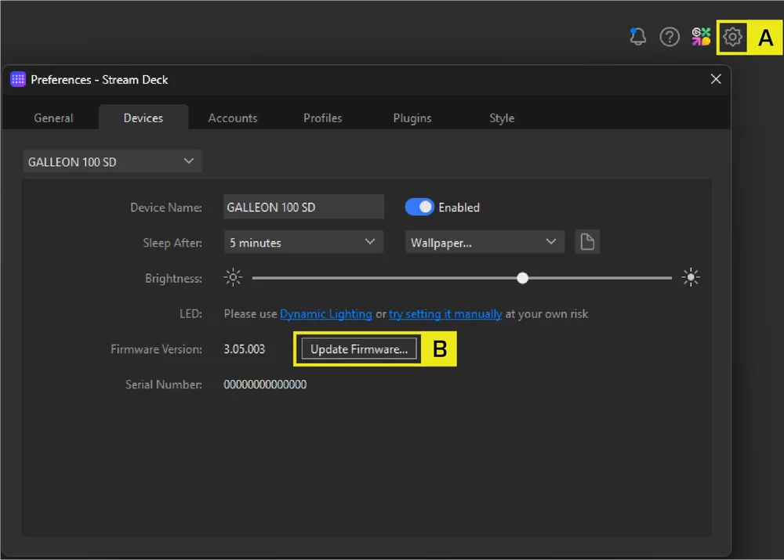Viewport: 784px width, 560px height.
Task: Click the Brightness slider handle
Action: pyautogui.click(x=523, y=278)
